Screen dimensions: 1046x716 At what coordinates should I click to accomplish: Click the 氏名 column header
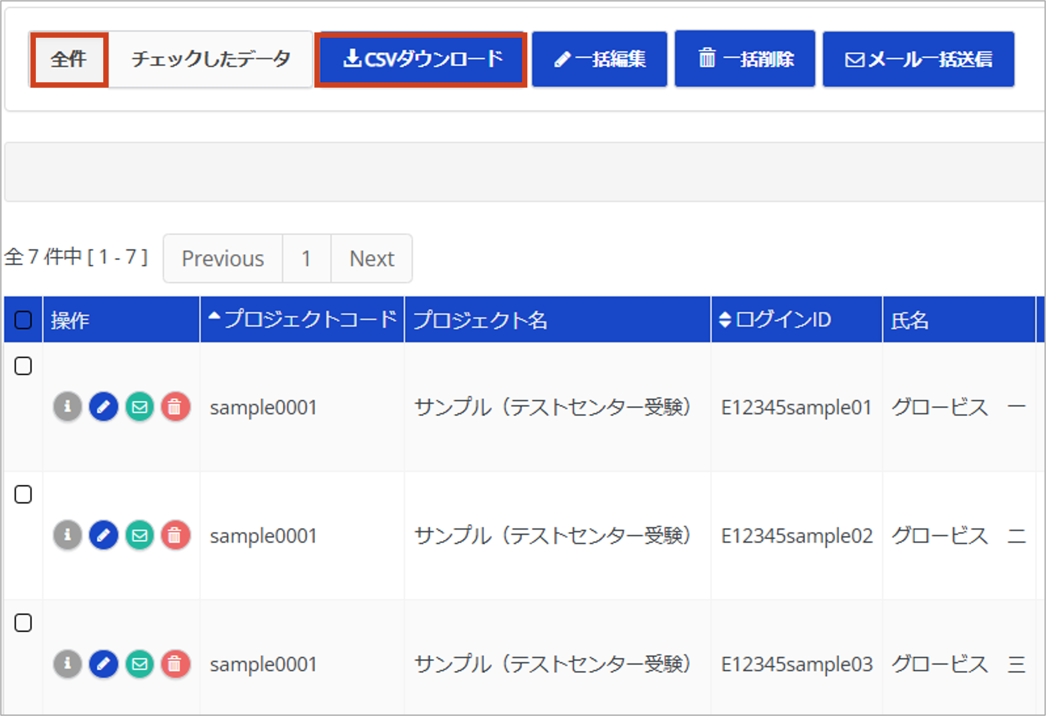pyautogui.click(x=959, y=320)
